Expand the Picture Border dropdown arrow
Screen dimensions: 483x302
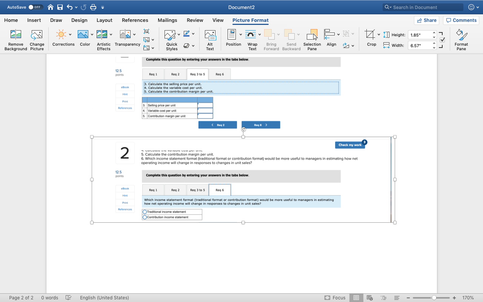click(x=193, y=34)
